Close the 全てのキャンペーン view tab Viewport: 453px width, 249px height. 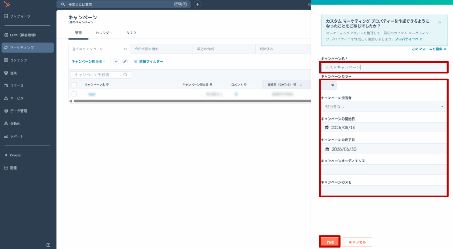coord(125,49)
